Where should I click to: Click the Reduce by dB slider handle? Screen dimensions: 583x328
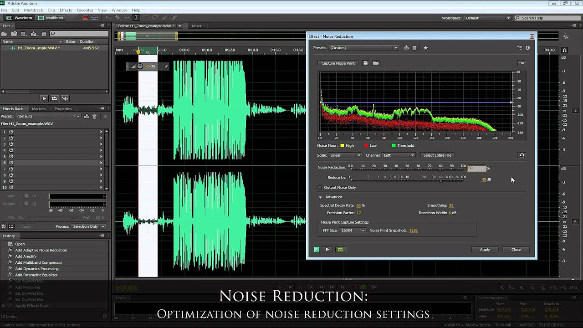(440, 180)
